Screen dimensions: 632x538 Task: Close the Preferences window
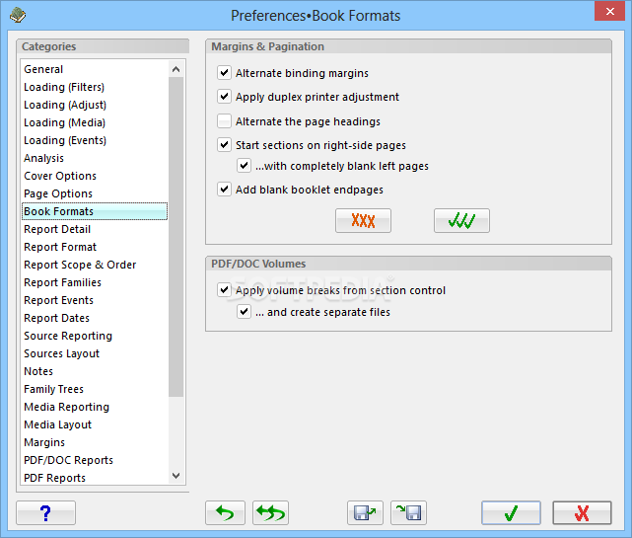pyautogui.click(x=610, y=11)
